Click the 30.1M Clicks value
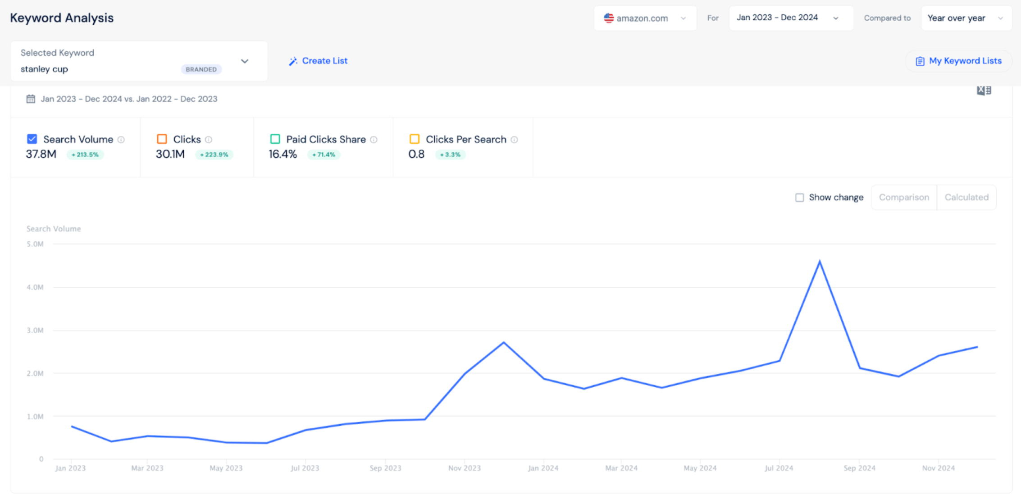The width and height of the screenshot is (1021, 499). pyautogui.click(x=170, y=154)
